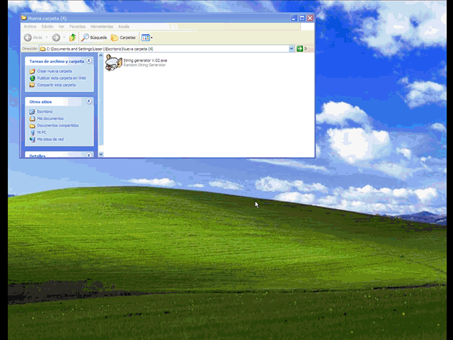Close the Nueva carpeta (4) window

click(x=310, y=18)
